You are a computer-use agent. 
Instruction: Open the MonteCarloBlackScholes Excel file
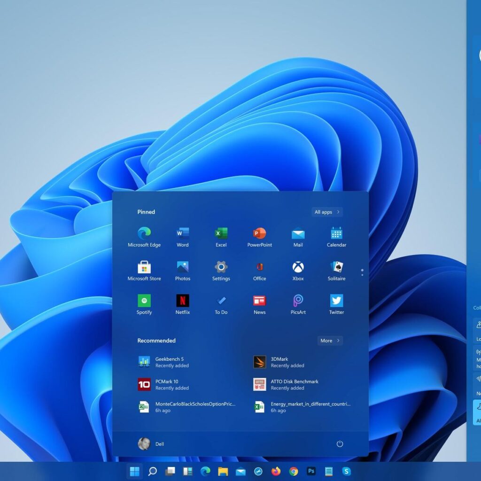pos(188,407)
